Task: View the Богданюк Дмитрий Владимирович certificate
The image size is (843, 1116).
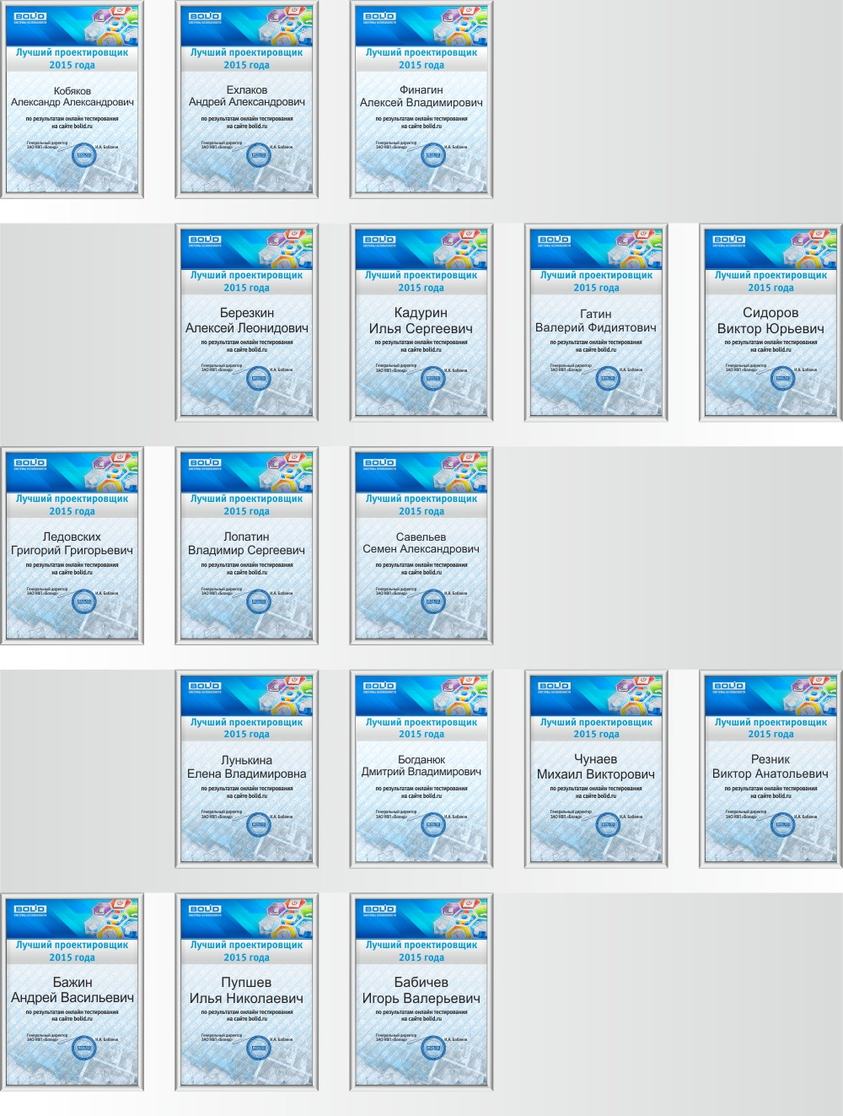Action: pos(421,768)
